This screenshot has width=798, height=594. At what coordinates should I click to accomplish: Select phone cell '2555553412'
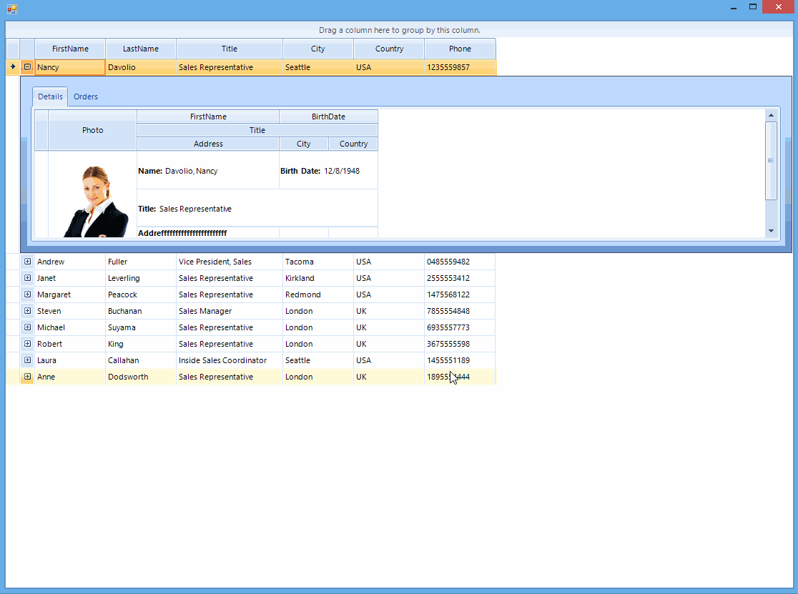tap(460, 278)
